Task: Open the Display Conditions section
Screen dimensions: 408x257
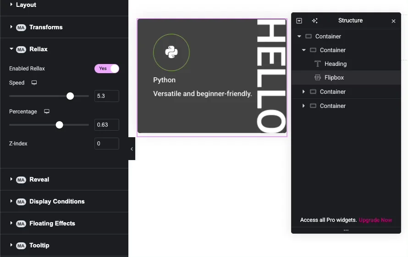Action: (x=56, y=202)
